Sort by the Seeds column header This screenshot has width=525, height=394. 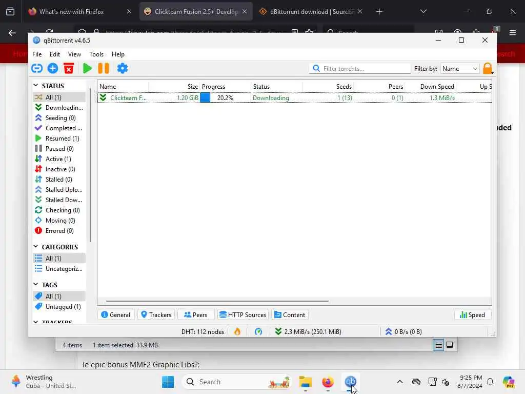click(x=328, y=86)
